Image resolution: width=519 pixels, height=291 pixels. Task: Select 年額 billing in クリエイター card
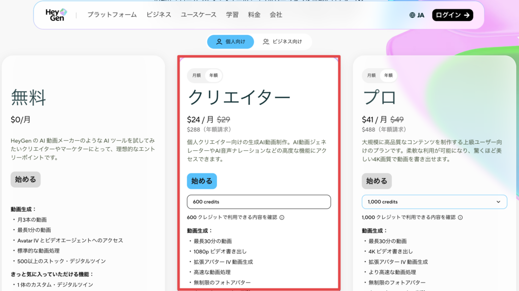click(x=213, y=75)
